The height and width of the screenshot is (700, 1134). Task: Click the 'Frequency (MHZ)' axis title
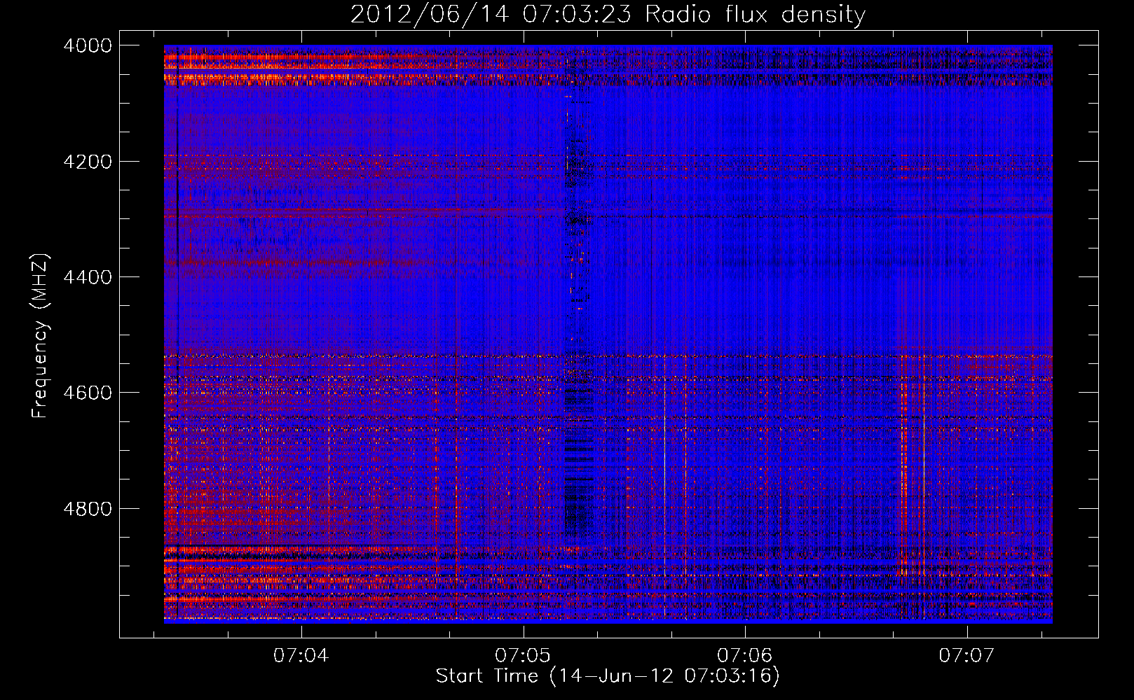[x=40, y=336]
